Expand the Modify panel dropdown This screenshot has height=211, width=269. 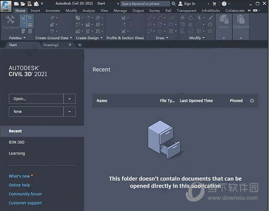click(x=203, y=38)
